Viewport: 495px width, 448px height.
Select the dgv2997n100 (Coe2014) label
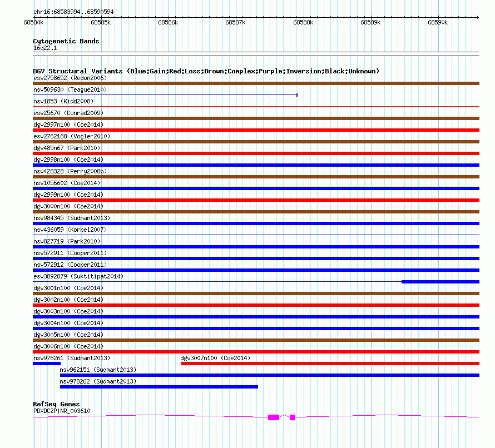point(68,125)
